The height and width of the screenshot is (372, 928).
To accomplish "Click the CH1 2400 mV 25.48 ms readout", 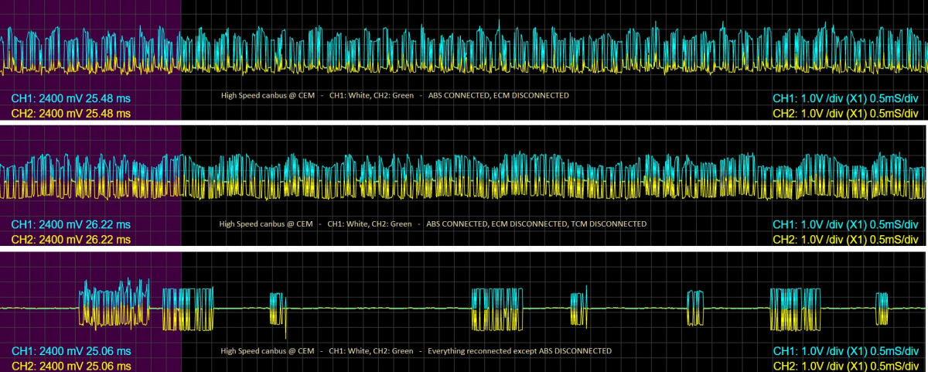I will tap(71, 99).
